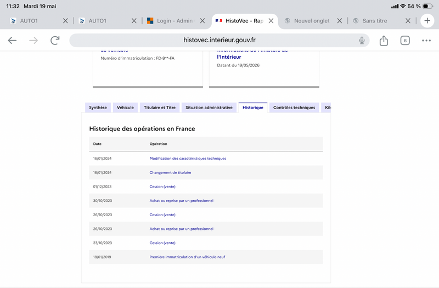Viewport: 439px width, 288px height.
Task: Click Première immatriculation d'un véhicule neuf
Action: 187,257
